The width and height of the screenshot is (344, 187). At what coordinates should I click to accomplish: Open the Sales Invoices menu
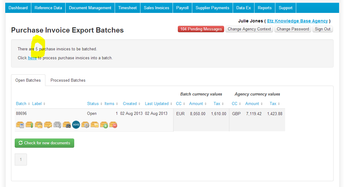click(156, 8)
